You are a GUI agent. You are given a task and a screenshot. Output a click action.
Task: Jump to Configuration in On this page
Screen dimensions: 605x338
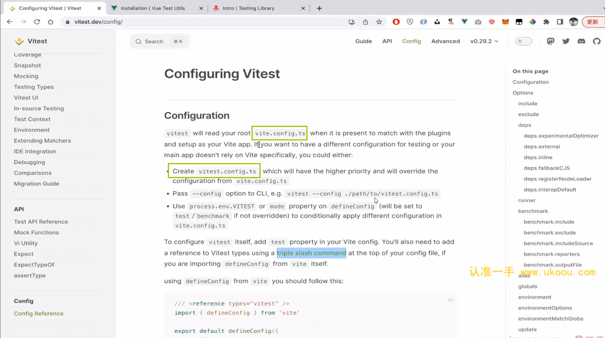531,82
